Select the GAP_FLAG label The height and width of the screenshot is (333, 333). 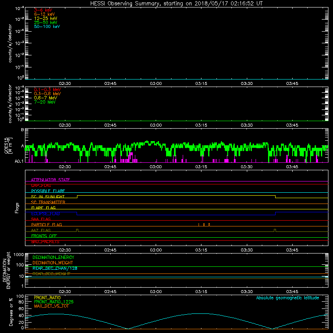[x=41, y=185]
